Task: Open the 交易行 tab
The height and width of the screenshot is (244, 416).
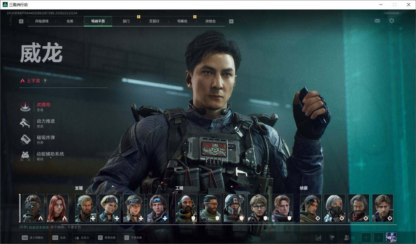Action: coord(154,21)
